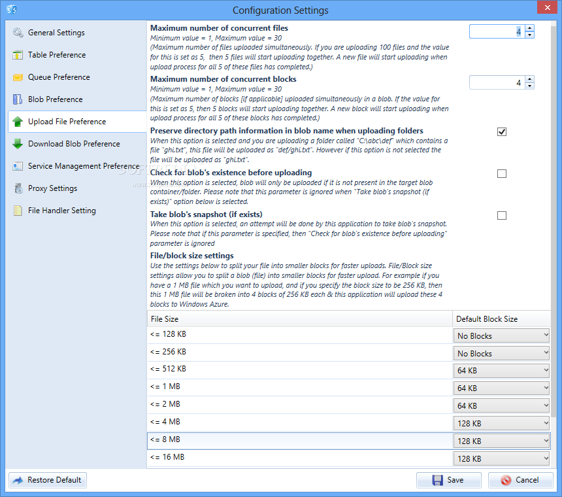The height and width of the screenshot is (497, 562).
Task: Select the '<= 256 KB' file size row
Action: (x=300, y=352)
